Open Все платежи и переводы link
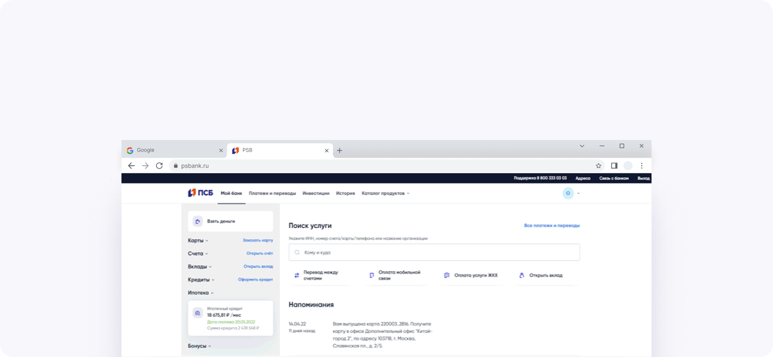 click(x=552, y=225)
